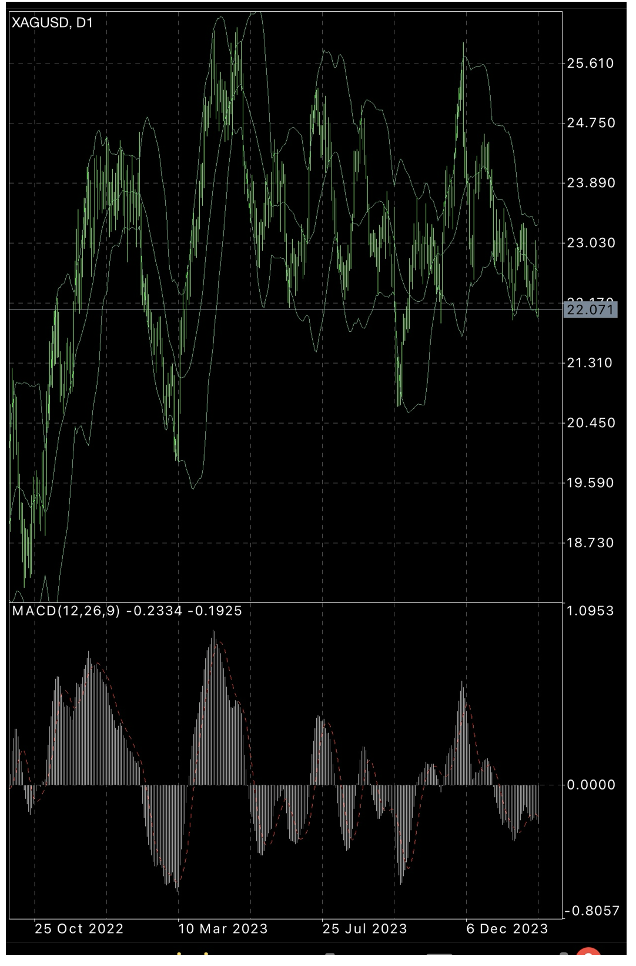Screen dimensions: 636x966
Task: Click the 25 Oct 2022 date marker
Action: (79, 929)
